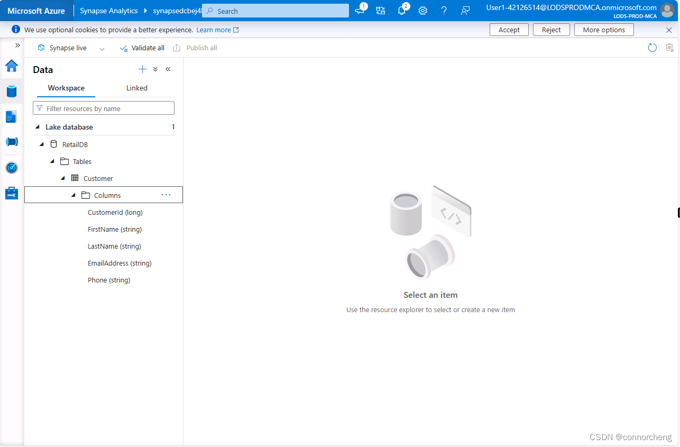Image resolution: width=680 pixels, height=447 pixels.
Task: Collapse the Lake database section
Action: (x=38, y=127)
